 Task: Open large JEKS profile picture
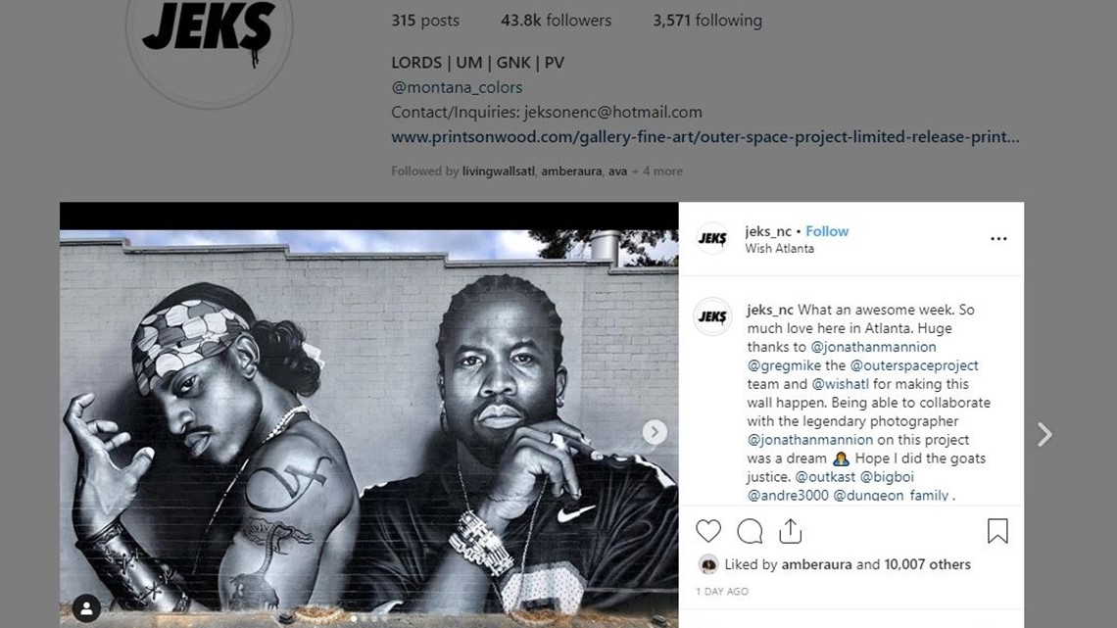click(x=209, y=32)
